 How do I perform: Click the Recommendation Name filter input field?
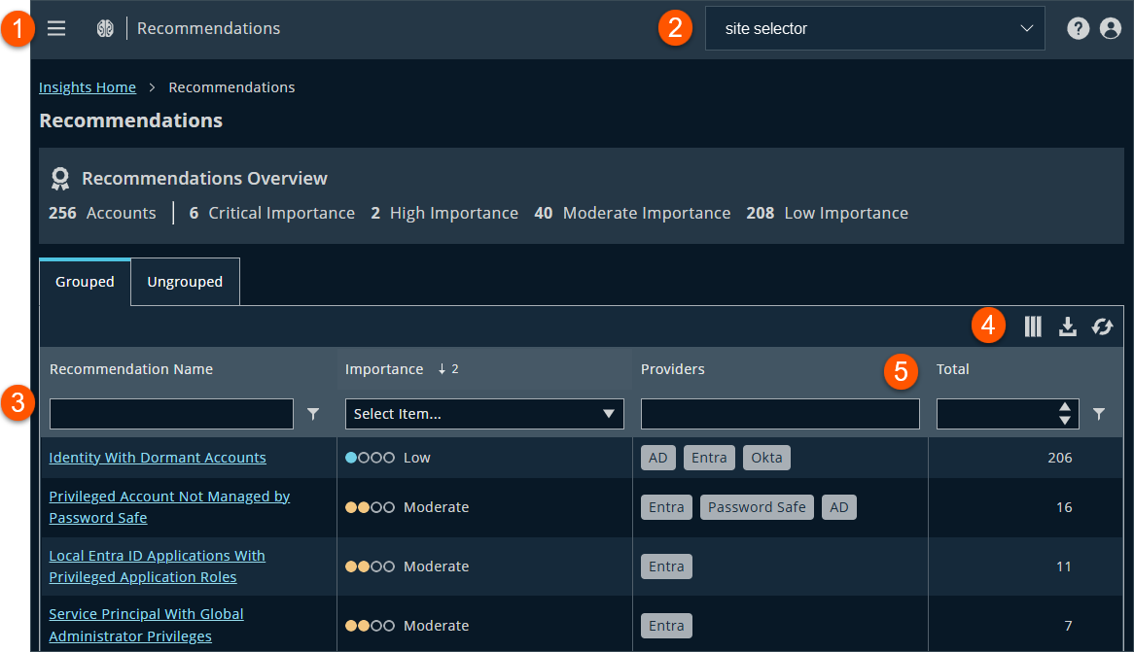(170, 414)
